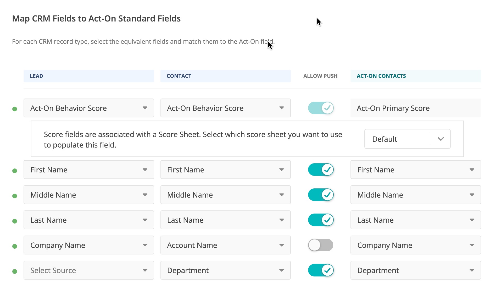Click green status dot beside Last Name
The height and width of the screenshot is (283, 501).
(x=15, y=221)
